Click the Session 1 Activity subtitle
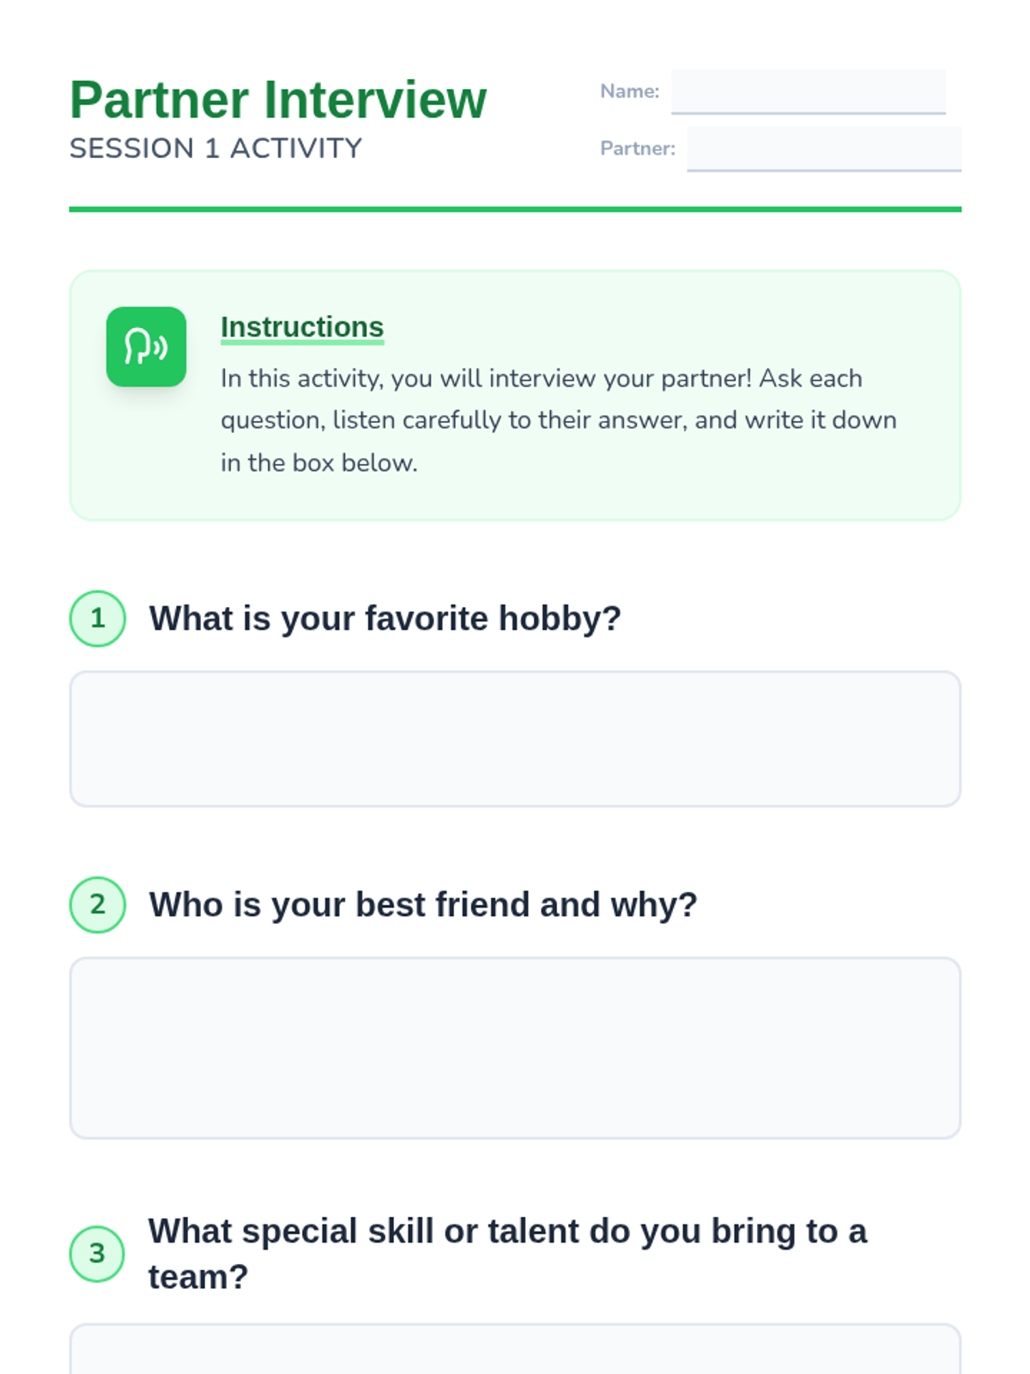 [x=215, y=149]
